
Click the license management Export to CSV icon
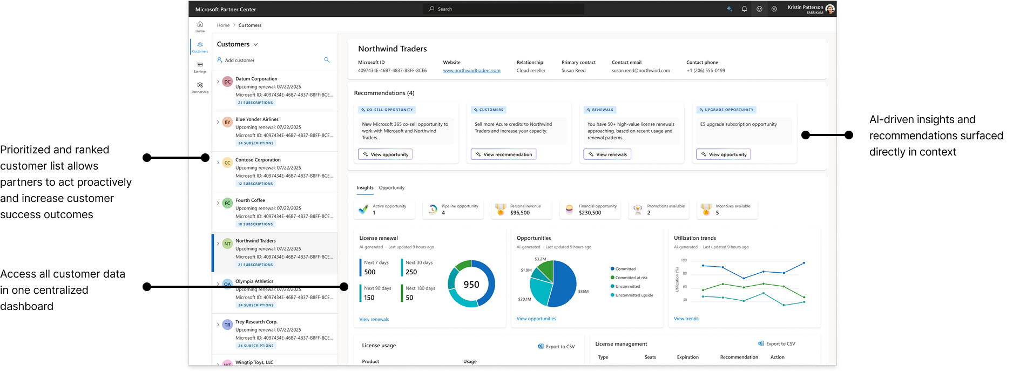pos(761,343)
